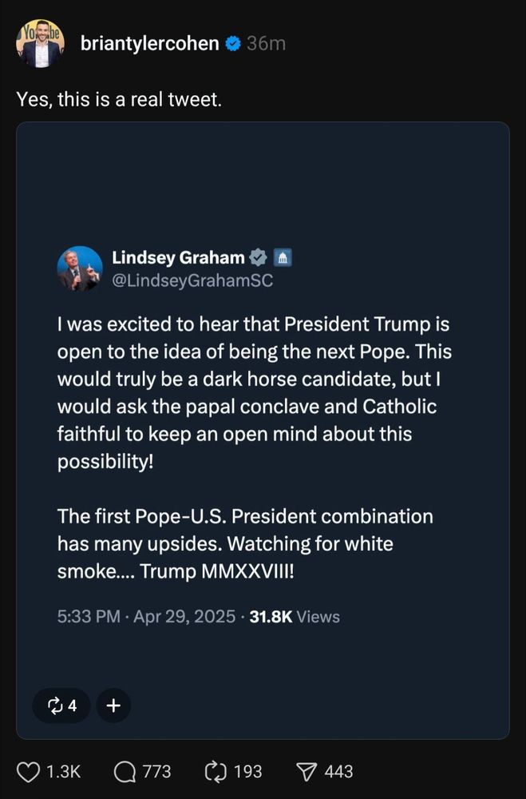Click the 1.3K likes count
This screenshot has width=526, height=799.
point(64,772)
